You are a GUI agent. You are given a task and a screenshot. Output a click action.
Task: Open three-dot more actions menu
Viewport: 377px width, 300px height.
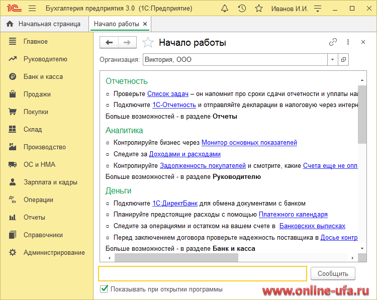point(348,42)
